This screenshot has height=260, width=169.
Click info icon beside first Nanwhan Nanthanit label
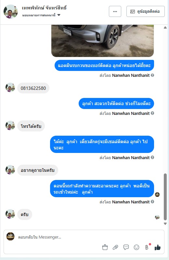pos(152,75)
